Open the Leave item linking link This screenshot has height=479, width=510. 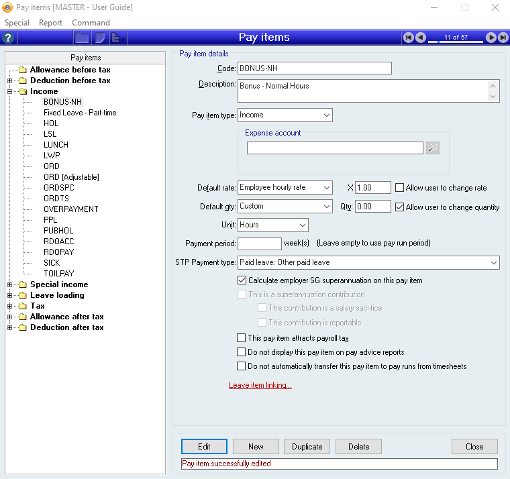coord(260,386)
